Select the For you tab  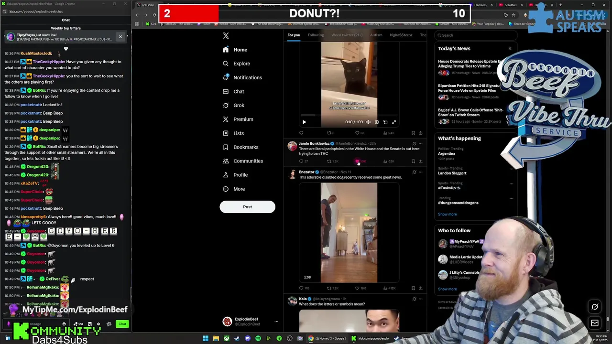pyautogui.click(x=294, y=35)
